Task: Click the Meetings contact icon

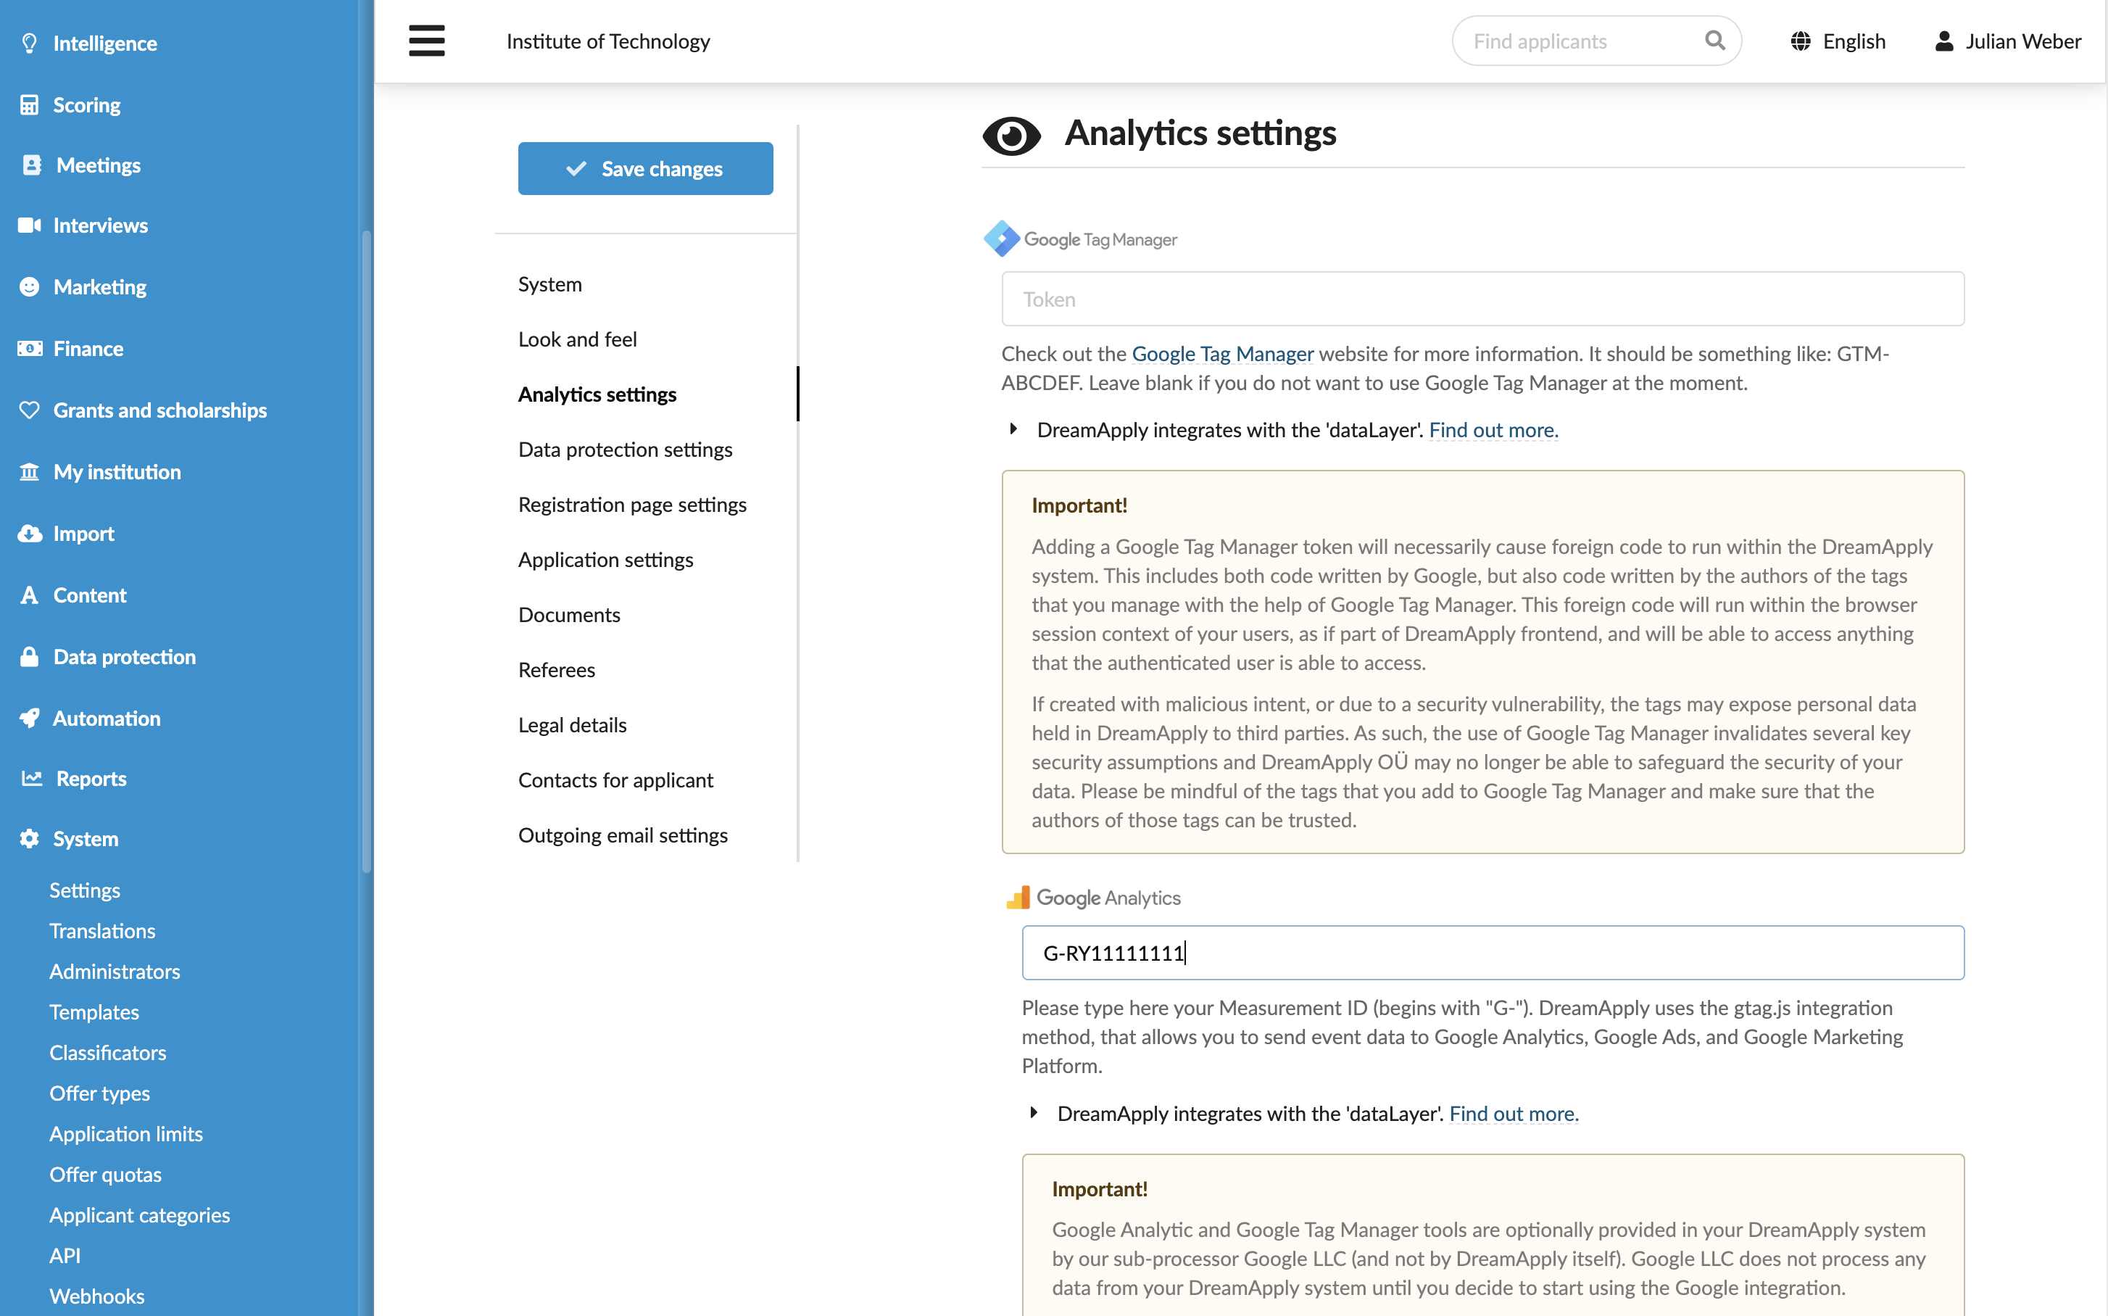Action: tap(31, 165)
